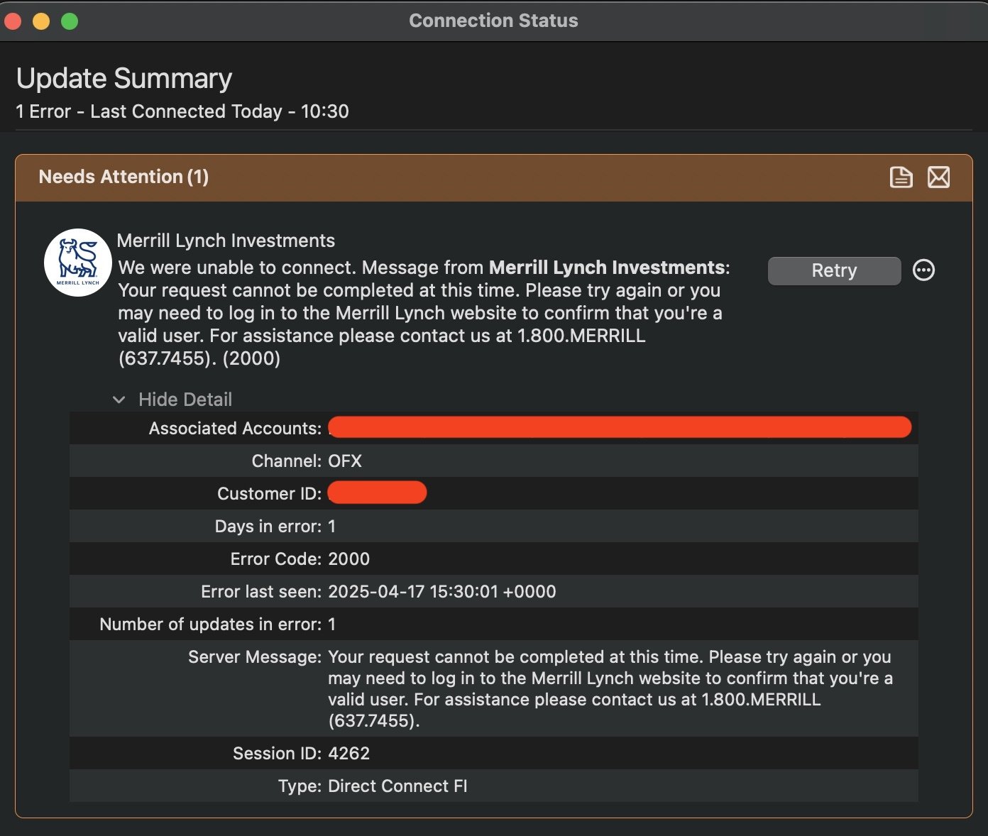Image resolution: width=988 pixels, height=836 pixels.
Task: Click the Direct Connect FI type value
Action: click(x=397, y=786)
